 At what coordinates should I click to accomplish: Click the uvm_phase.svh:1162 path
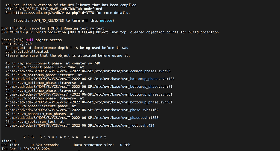coord(82,110)
